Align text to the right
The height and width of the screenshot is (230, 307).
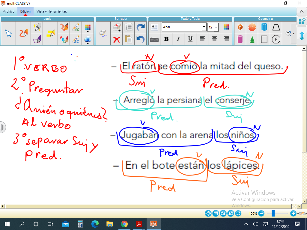click(x=226, y=39)
